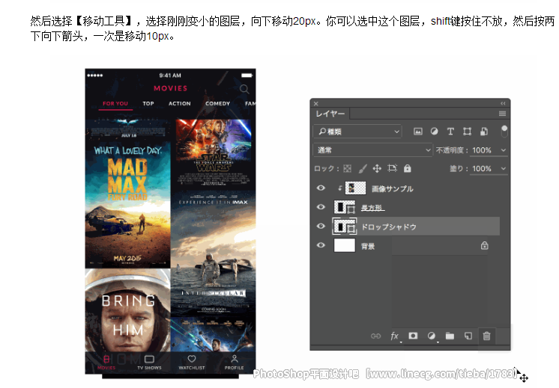The height and width of the screenshot is (388, 559).
Task: Select the 背景 layer name
Action: click(x=368, y=246)
